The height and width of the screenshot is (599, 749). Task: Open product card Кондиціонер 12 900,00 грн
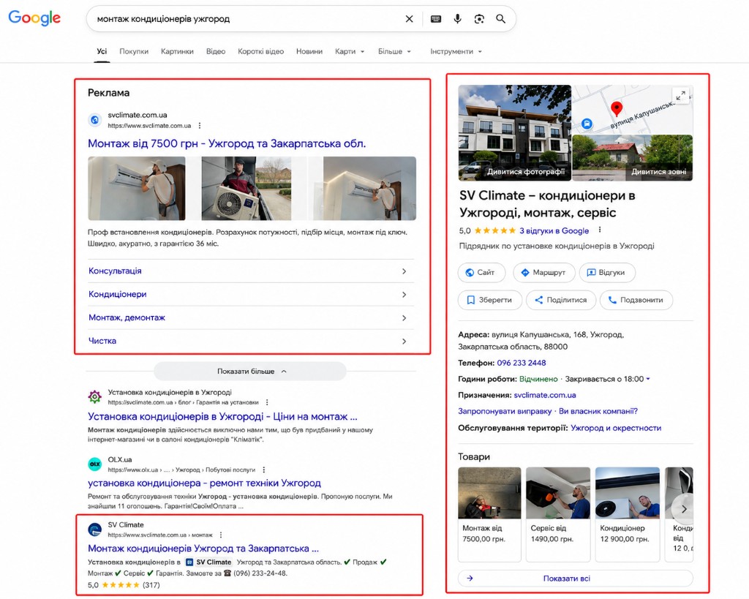(x=627, y=514)
